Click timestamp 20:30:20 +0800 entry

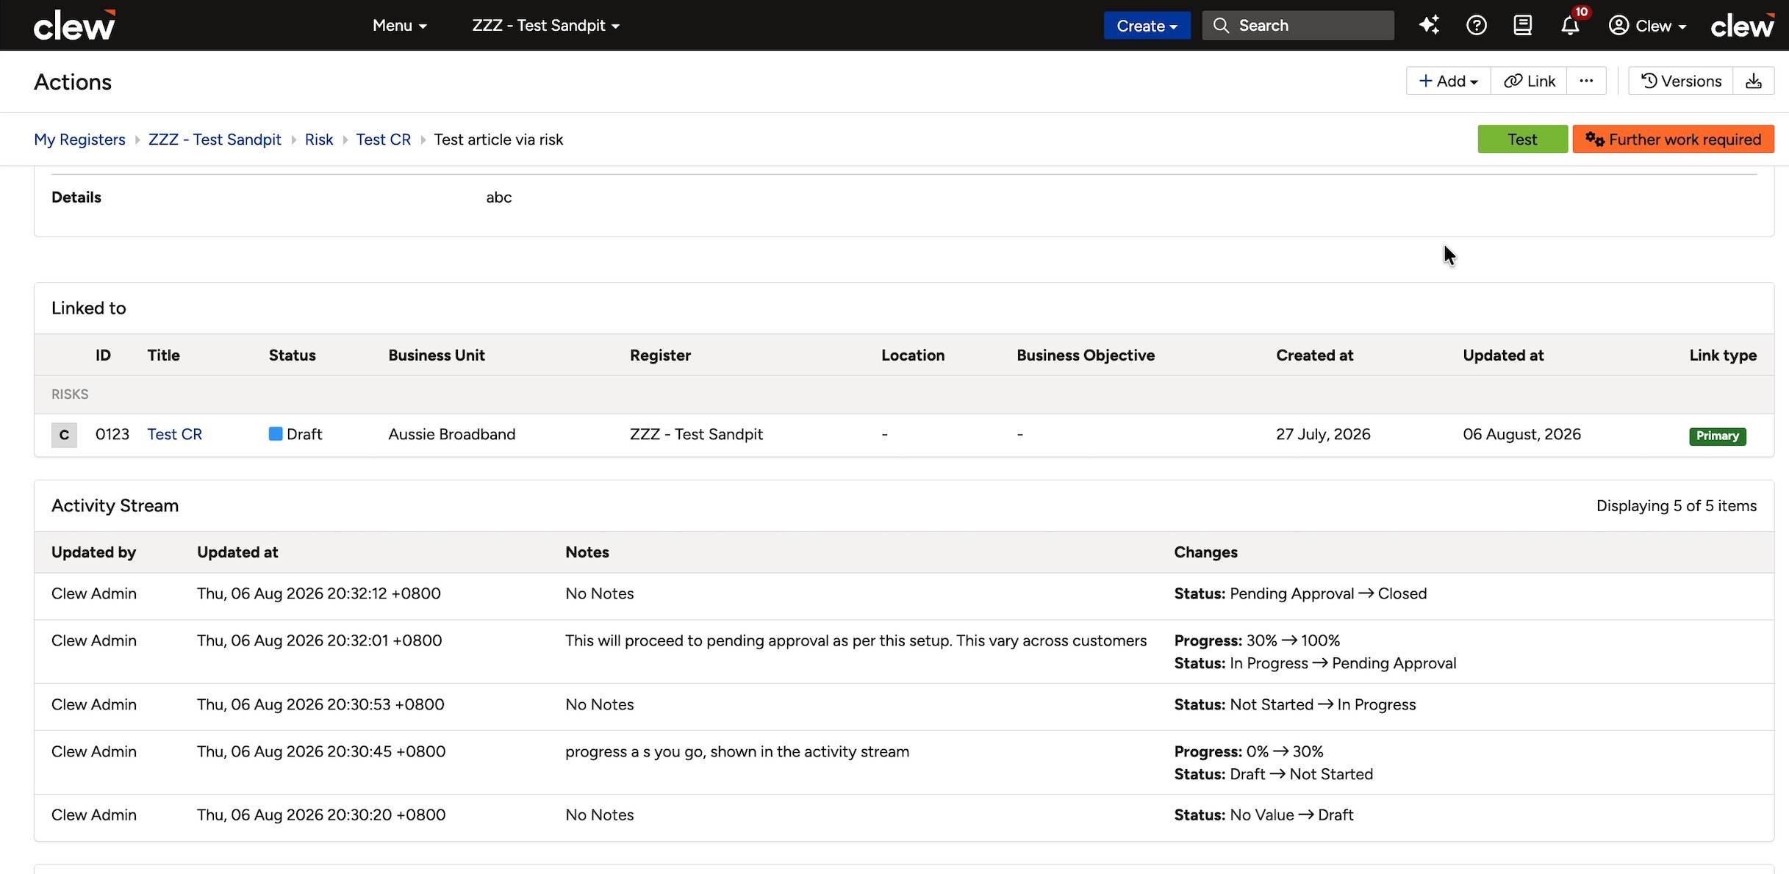pyautogui.click(x=321, y=815)
